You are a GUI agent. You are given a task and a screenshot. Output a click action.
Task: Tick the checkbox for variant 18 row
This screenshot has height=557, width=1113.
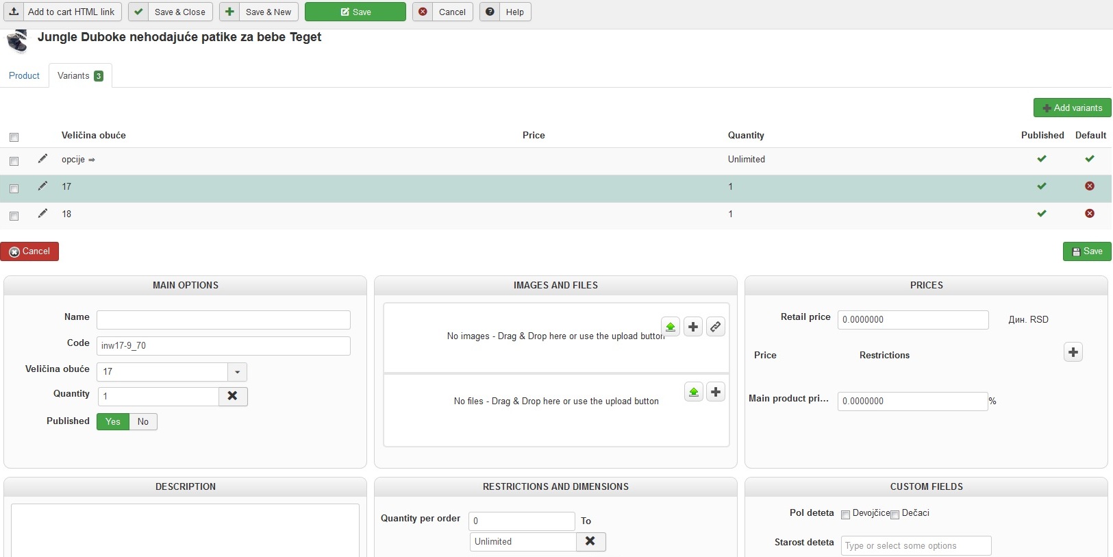14,216
